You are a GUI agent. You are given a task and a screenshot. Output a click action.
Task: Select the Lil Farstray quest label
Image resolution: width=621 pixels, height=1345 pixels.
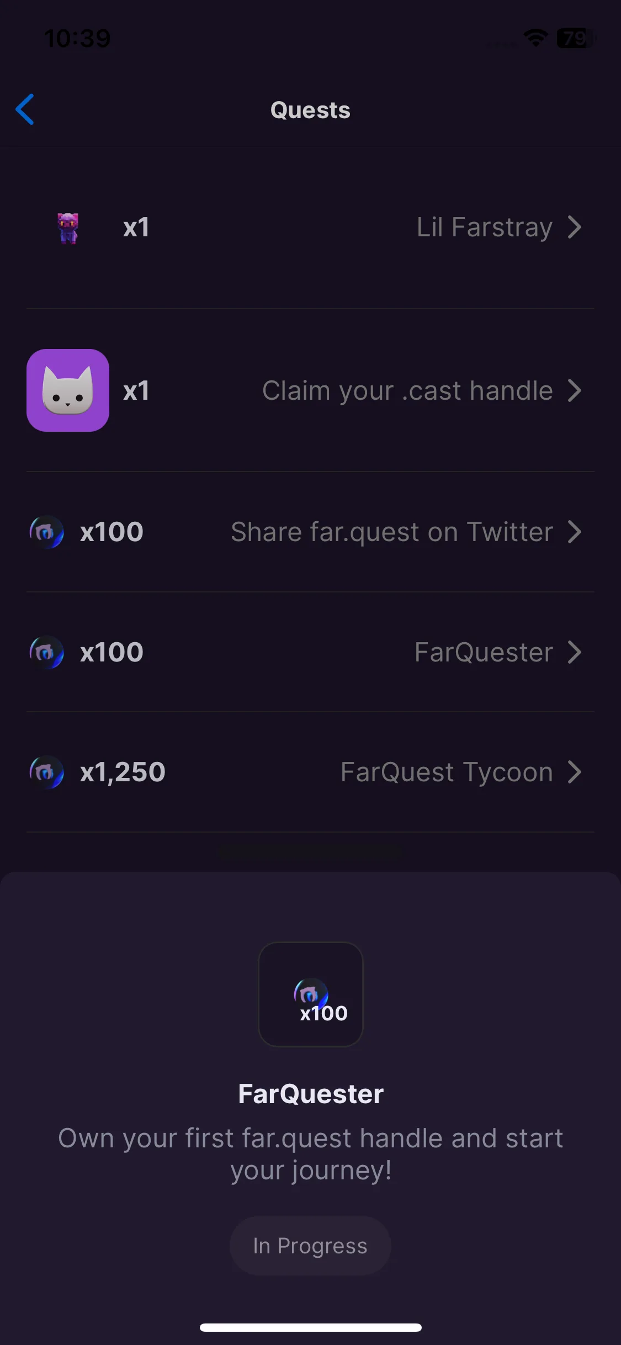[484, 227]
